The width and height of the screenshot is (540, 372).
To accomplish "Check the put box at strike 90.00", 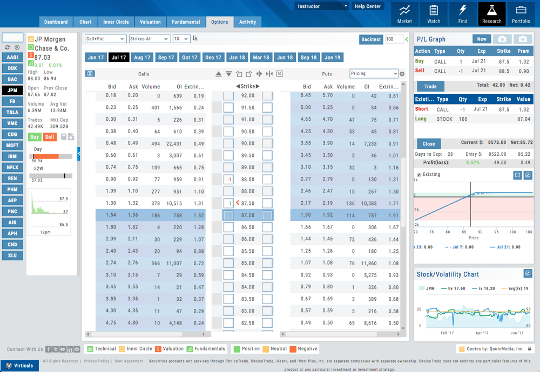I will pos(267,143).
